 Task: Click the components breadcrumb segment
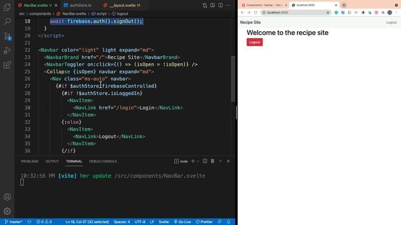tap(40, 14)
